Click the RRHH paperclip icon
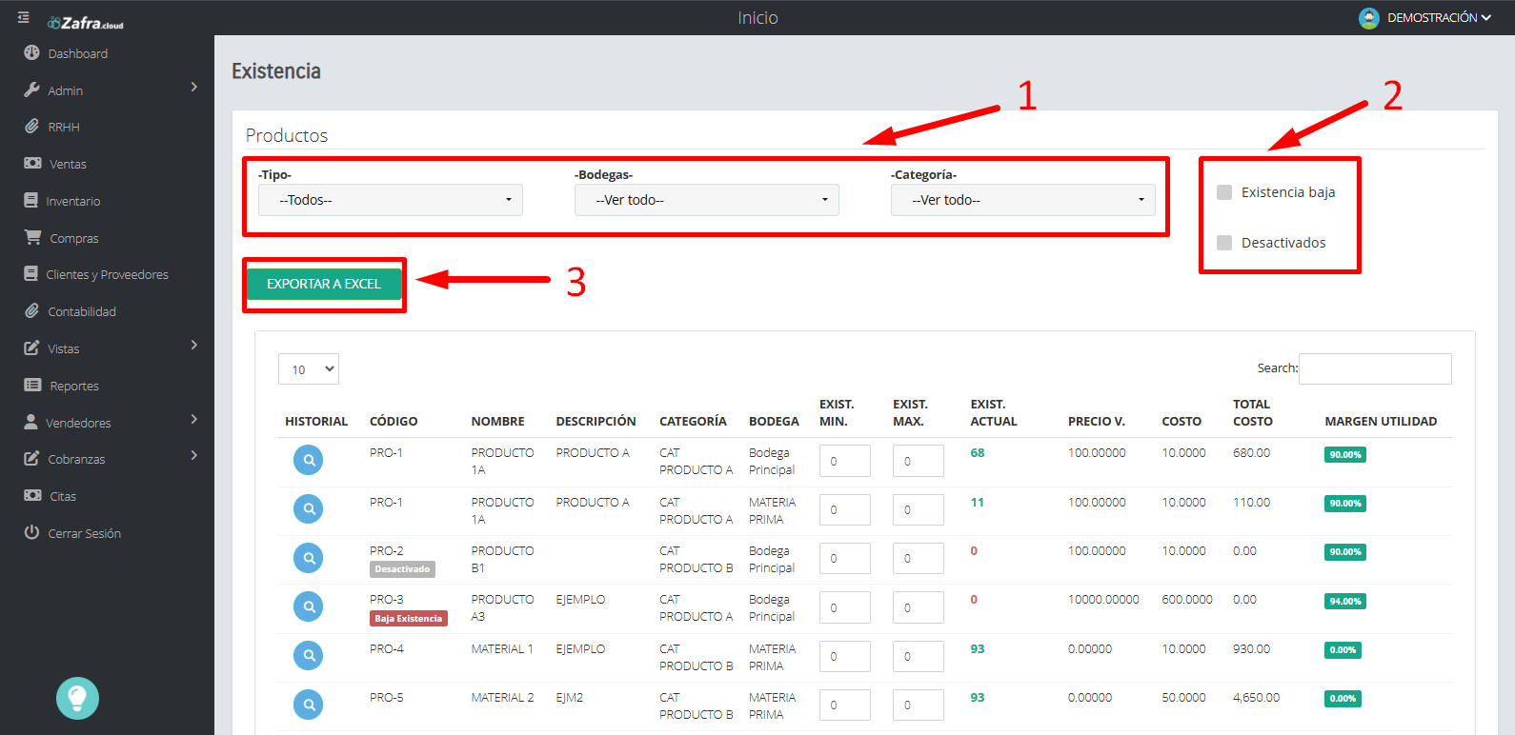The width and height of the screenshot is (1515, 735). [31, 127]
